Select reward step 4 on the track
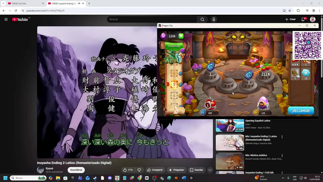 coord(174,96)
